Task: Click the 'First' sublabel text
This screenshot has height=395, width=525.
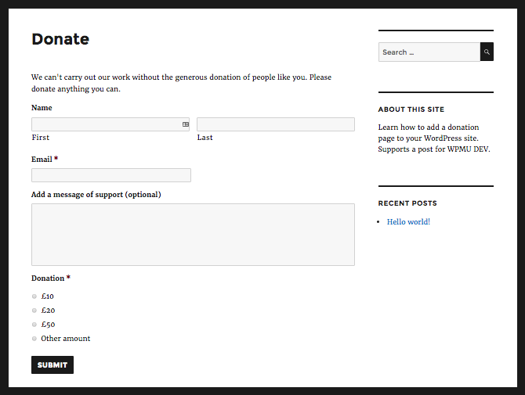Action: (x=41, y=138)
